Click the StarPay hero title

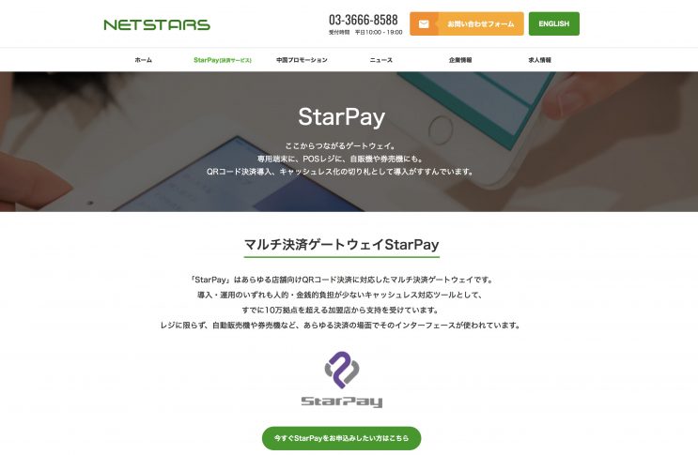[341, 117]
